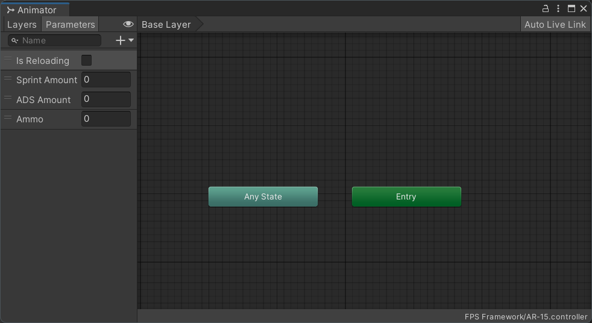Click the drag handle next to Sprint Amount
This screenshot has height=323, width=592.
[8, 79]
